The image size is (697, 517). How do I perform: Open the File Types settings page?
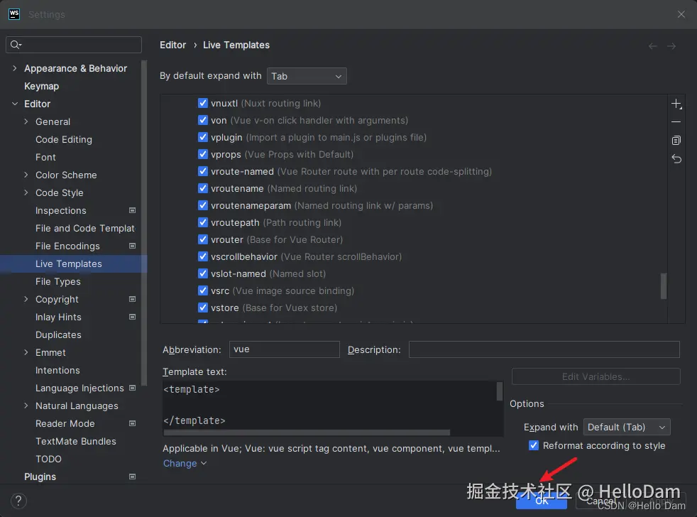pos(57,282)
